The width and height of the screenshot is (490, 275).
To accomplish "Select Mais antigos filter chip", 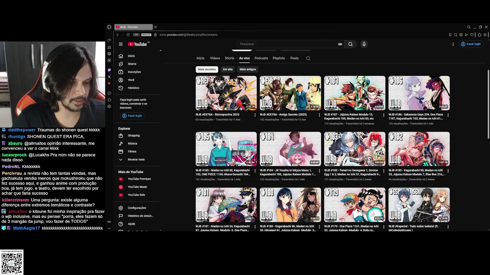I will click(x=248, y=69).
